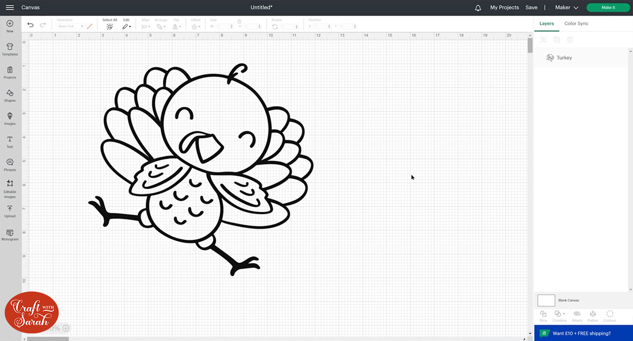Delete the selected layer via trash icon
This screenshot has height=341, width=633.
pos(570,40)
